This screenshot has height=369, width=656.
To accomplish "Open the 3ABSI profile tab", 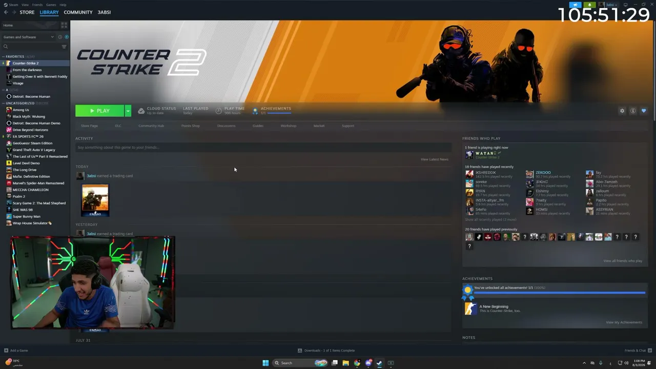I will (x=104, y=12).
